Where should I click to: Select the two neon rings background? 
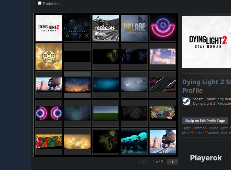49,113
